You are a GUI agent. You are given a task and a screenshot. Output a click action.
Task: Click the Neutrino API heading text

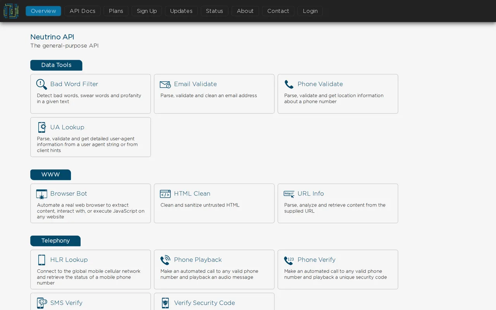point(52,37)
